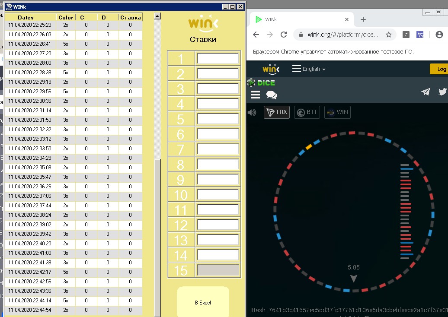
Task: Click the Chrome forward arrow
Action: pos(270,35)
